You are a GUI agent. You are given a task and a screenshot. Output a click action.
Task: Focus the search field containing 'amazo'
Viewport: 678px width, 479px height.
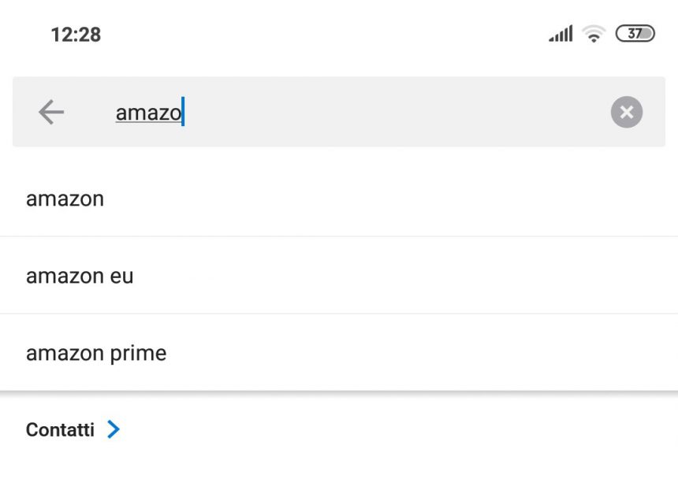[x=339, y=112]
